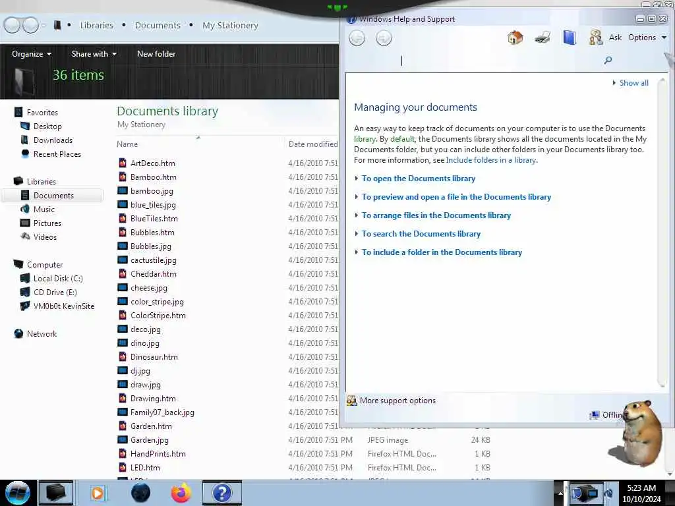Select Desktop under Favorites
Image resolution: width=675 pixels, height=506 pixels.
coord(47,126)
